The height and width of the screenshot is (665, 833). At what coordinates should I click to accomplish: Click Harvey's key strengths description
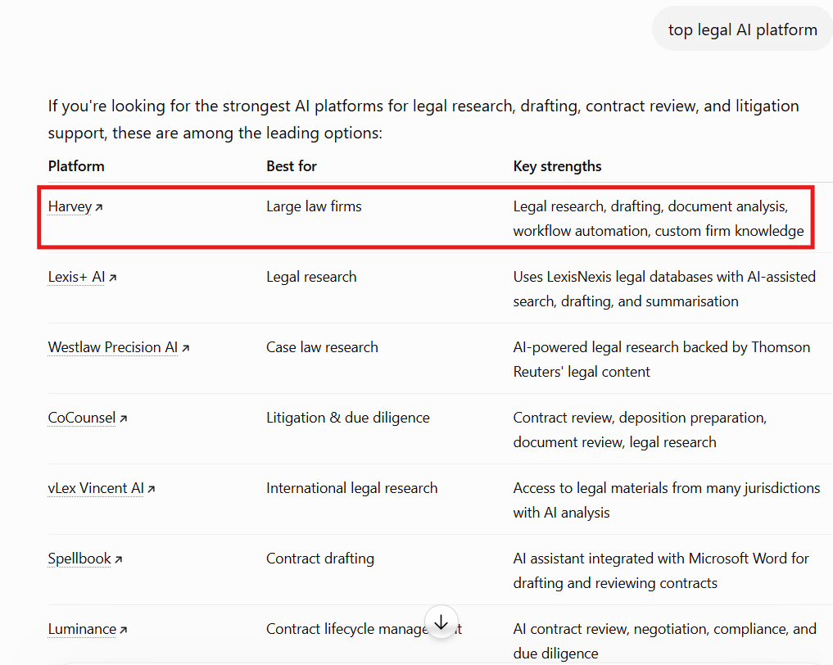(659, 219)
